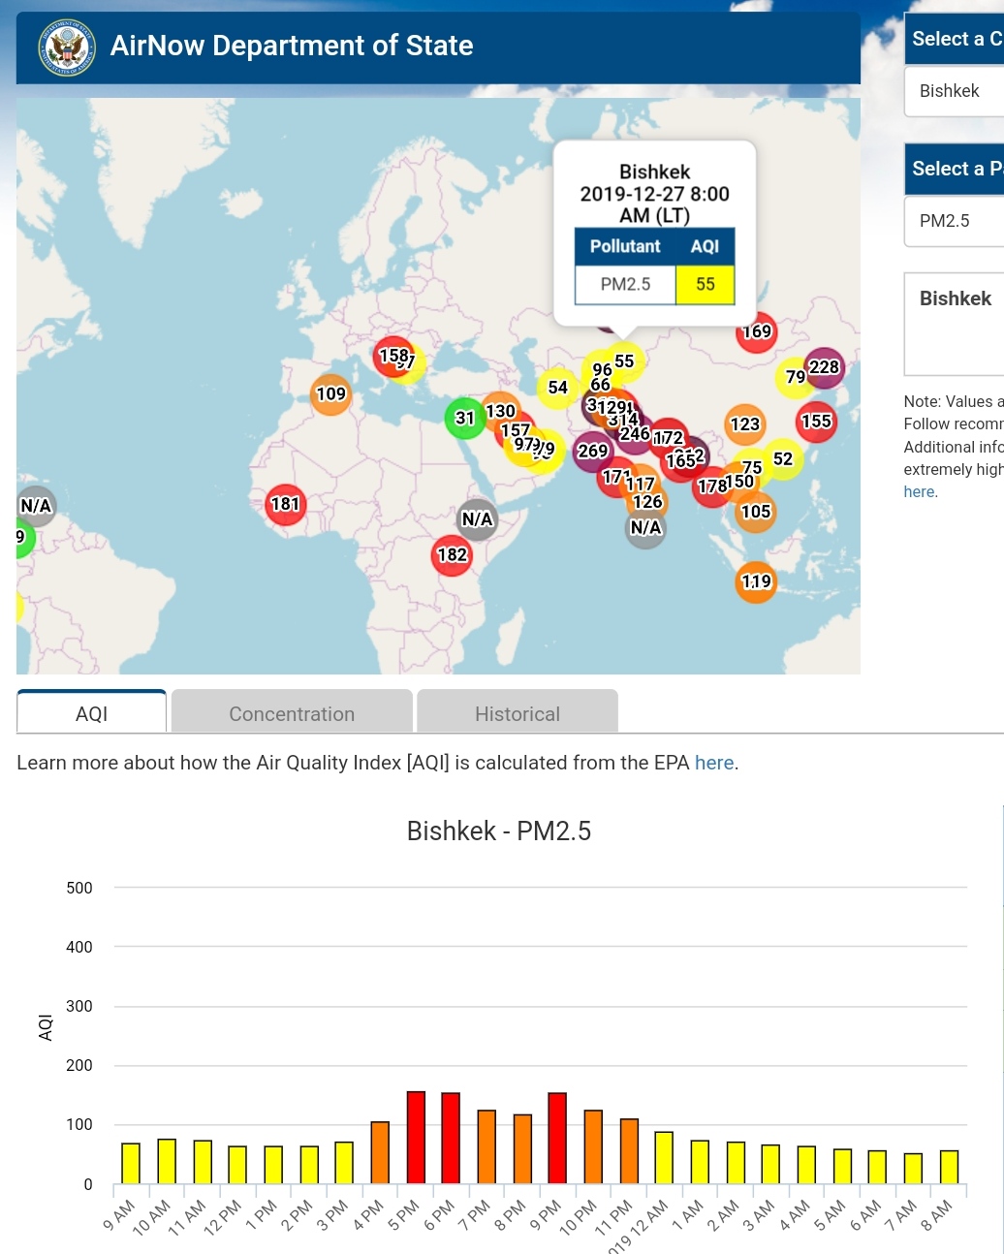
Task: Open the Historical tab
Action: 518,713
